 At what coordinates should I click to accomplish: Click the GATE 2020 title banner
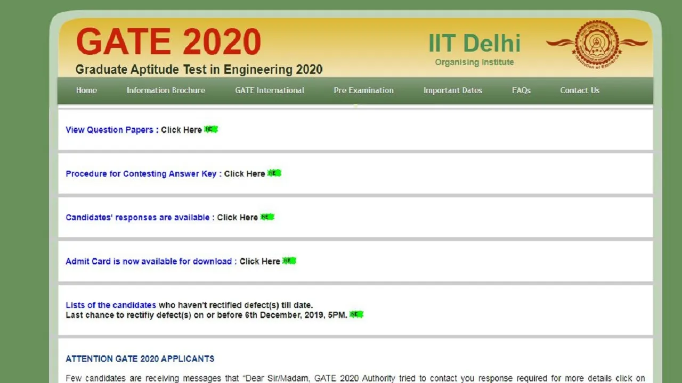168,42
